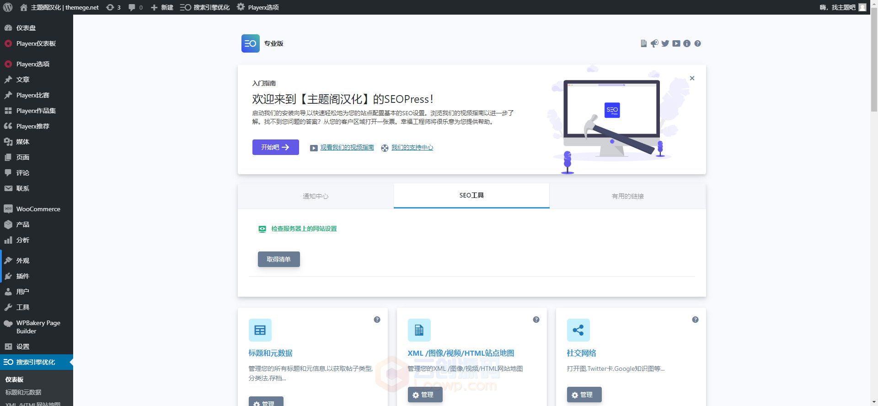Viewport: 878px width, 406px height.
Task: Click the XML sitemap card icon
Action: coord(419,330)
